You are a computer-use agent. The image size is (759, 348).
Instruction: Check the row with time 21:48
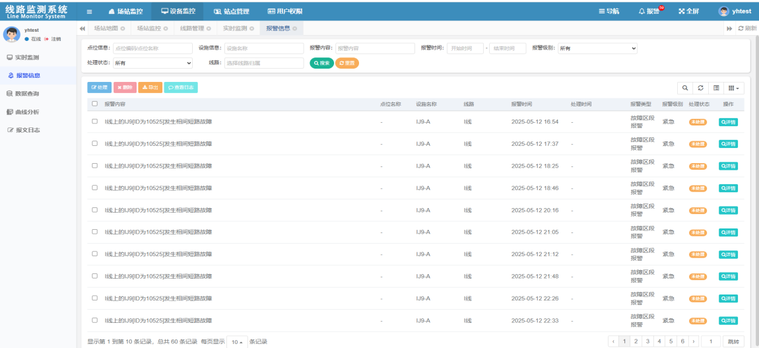[x=95, y=277]
